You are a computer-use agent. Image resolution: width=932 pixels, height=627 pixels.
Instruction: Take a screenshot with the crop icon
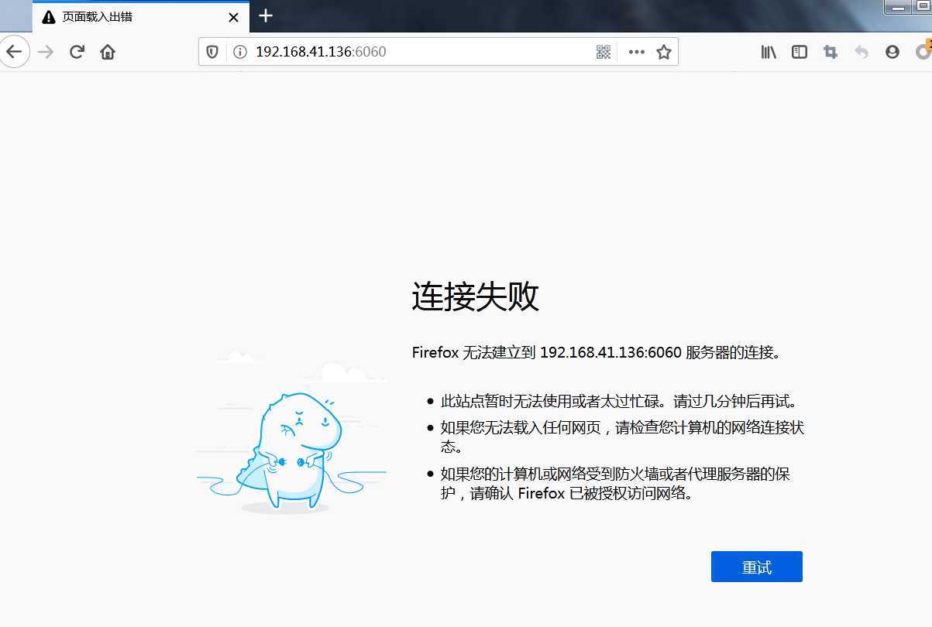click(831, 52)
